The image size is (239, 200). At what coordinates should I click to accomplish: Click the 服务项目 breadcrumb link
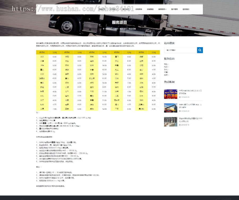coord(123,29)
